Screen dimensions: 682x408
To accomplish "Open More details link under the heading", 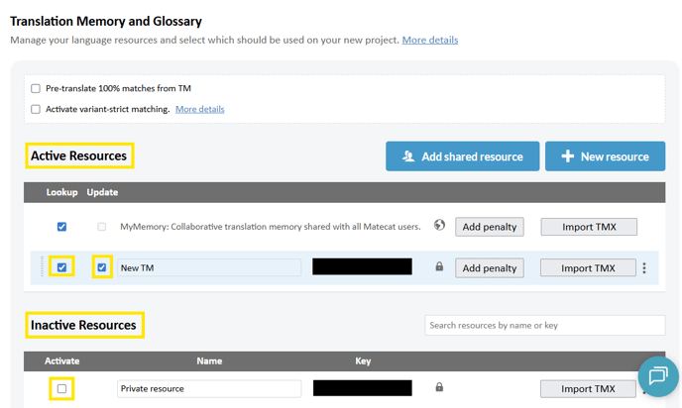I will click(x=429, y=40).
